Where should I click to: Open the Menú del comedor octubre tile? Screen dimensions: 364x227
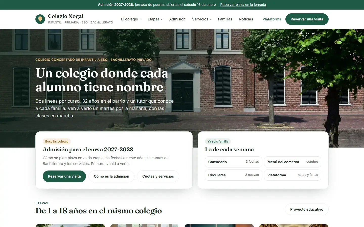(x=292, y=162)
